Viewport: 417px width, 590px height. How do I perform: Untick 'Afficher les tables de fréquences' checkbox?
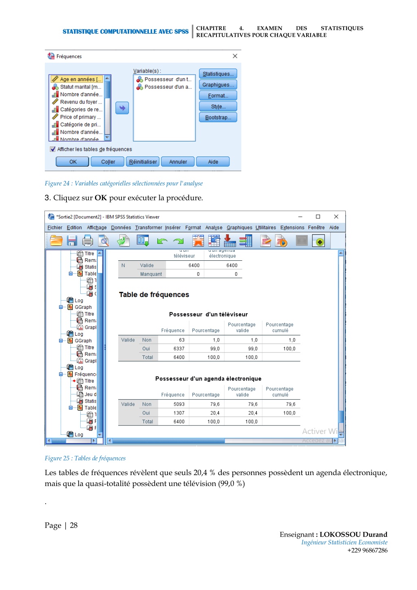click(53, 149)
